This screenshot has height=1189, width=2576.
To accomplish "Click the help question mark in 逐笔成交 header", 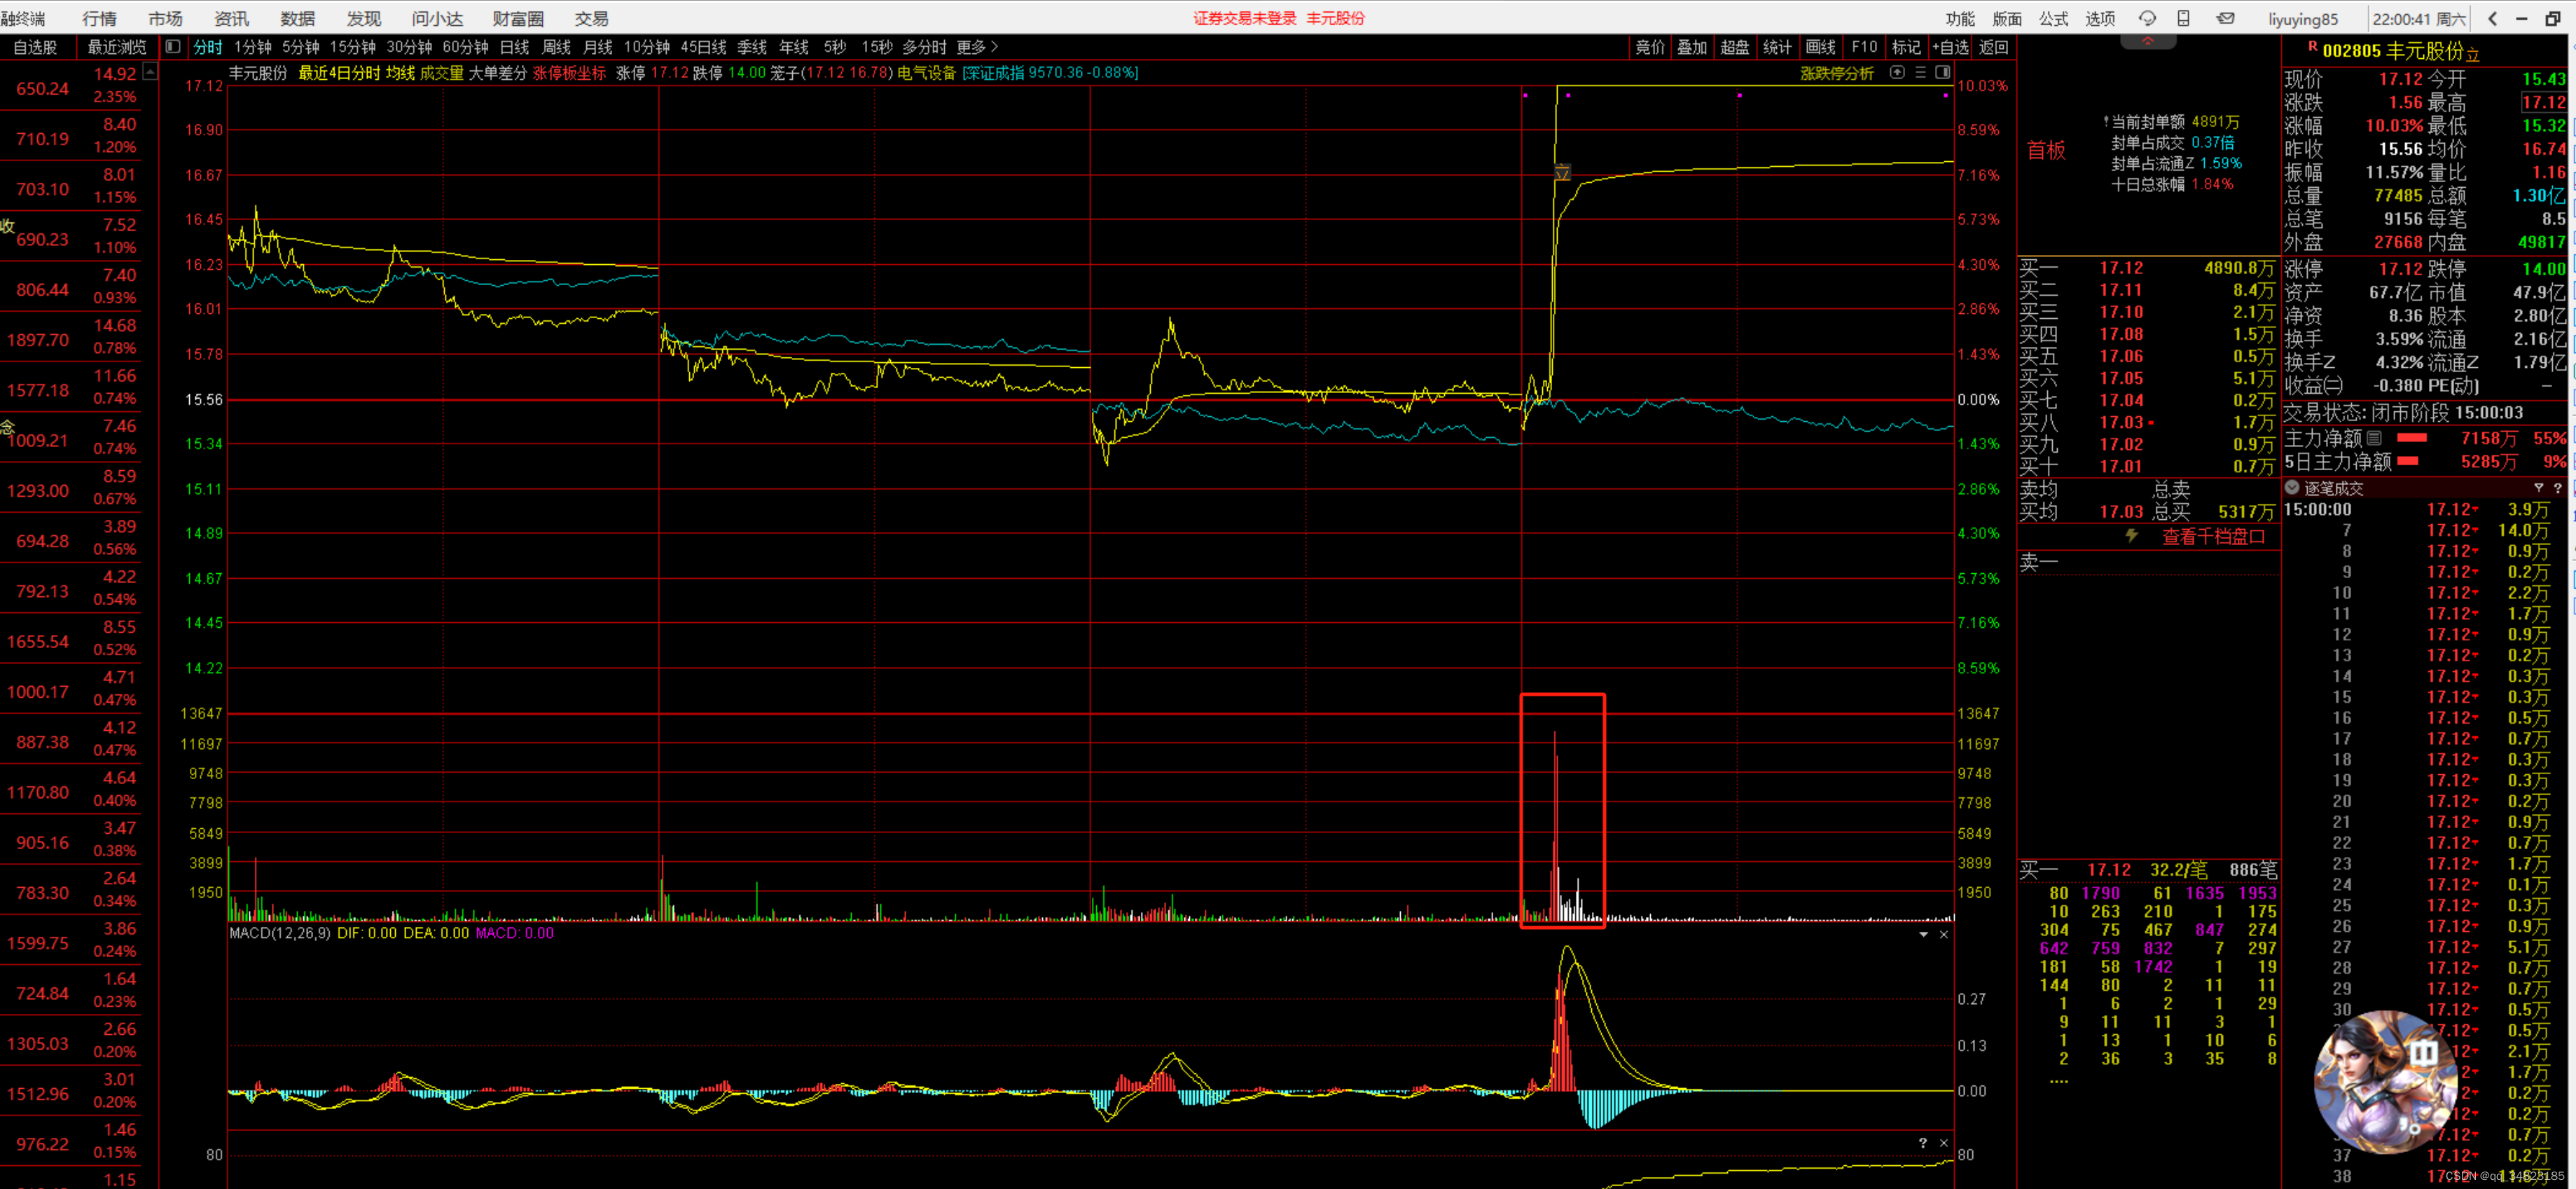I will [x=2558, y=488].
